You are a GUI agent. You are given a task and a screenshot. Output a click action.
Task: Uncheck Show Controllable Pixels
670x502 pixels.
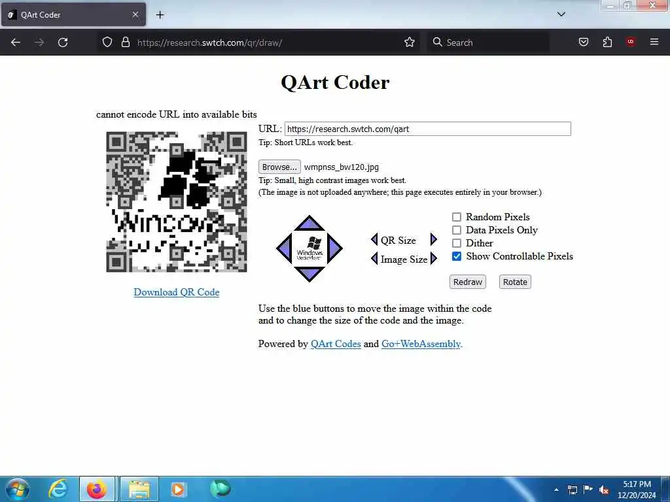457,256
